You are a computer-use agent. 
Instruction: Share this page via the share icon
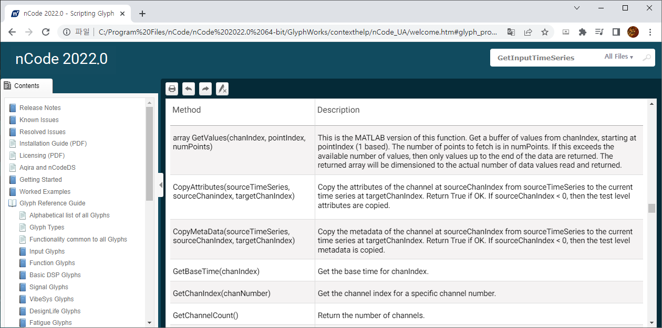(528, 32)
